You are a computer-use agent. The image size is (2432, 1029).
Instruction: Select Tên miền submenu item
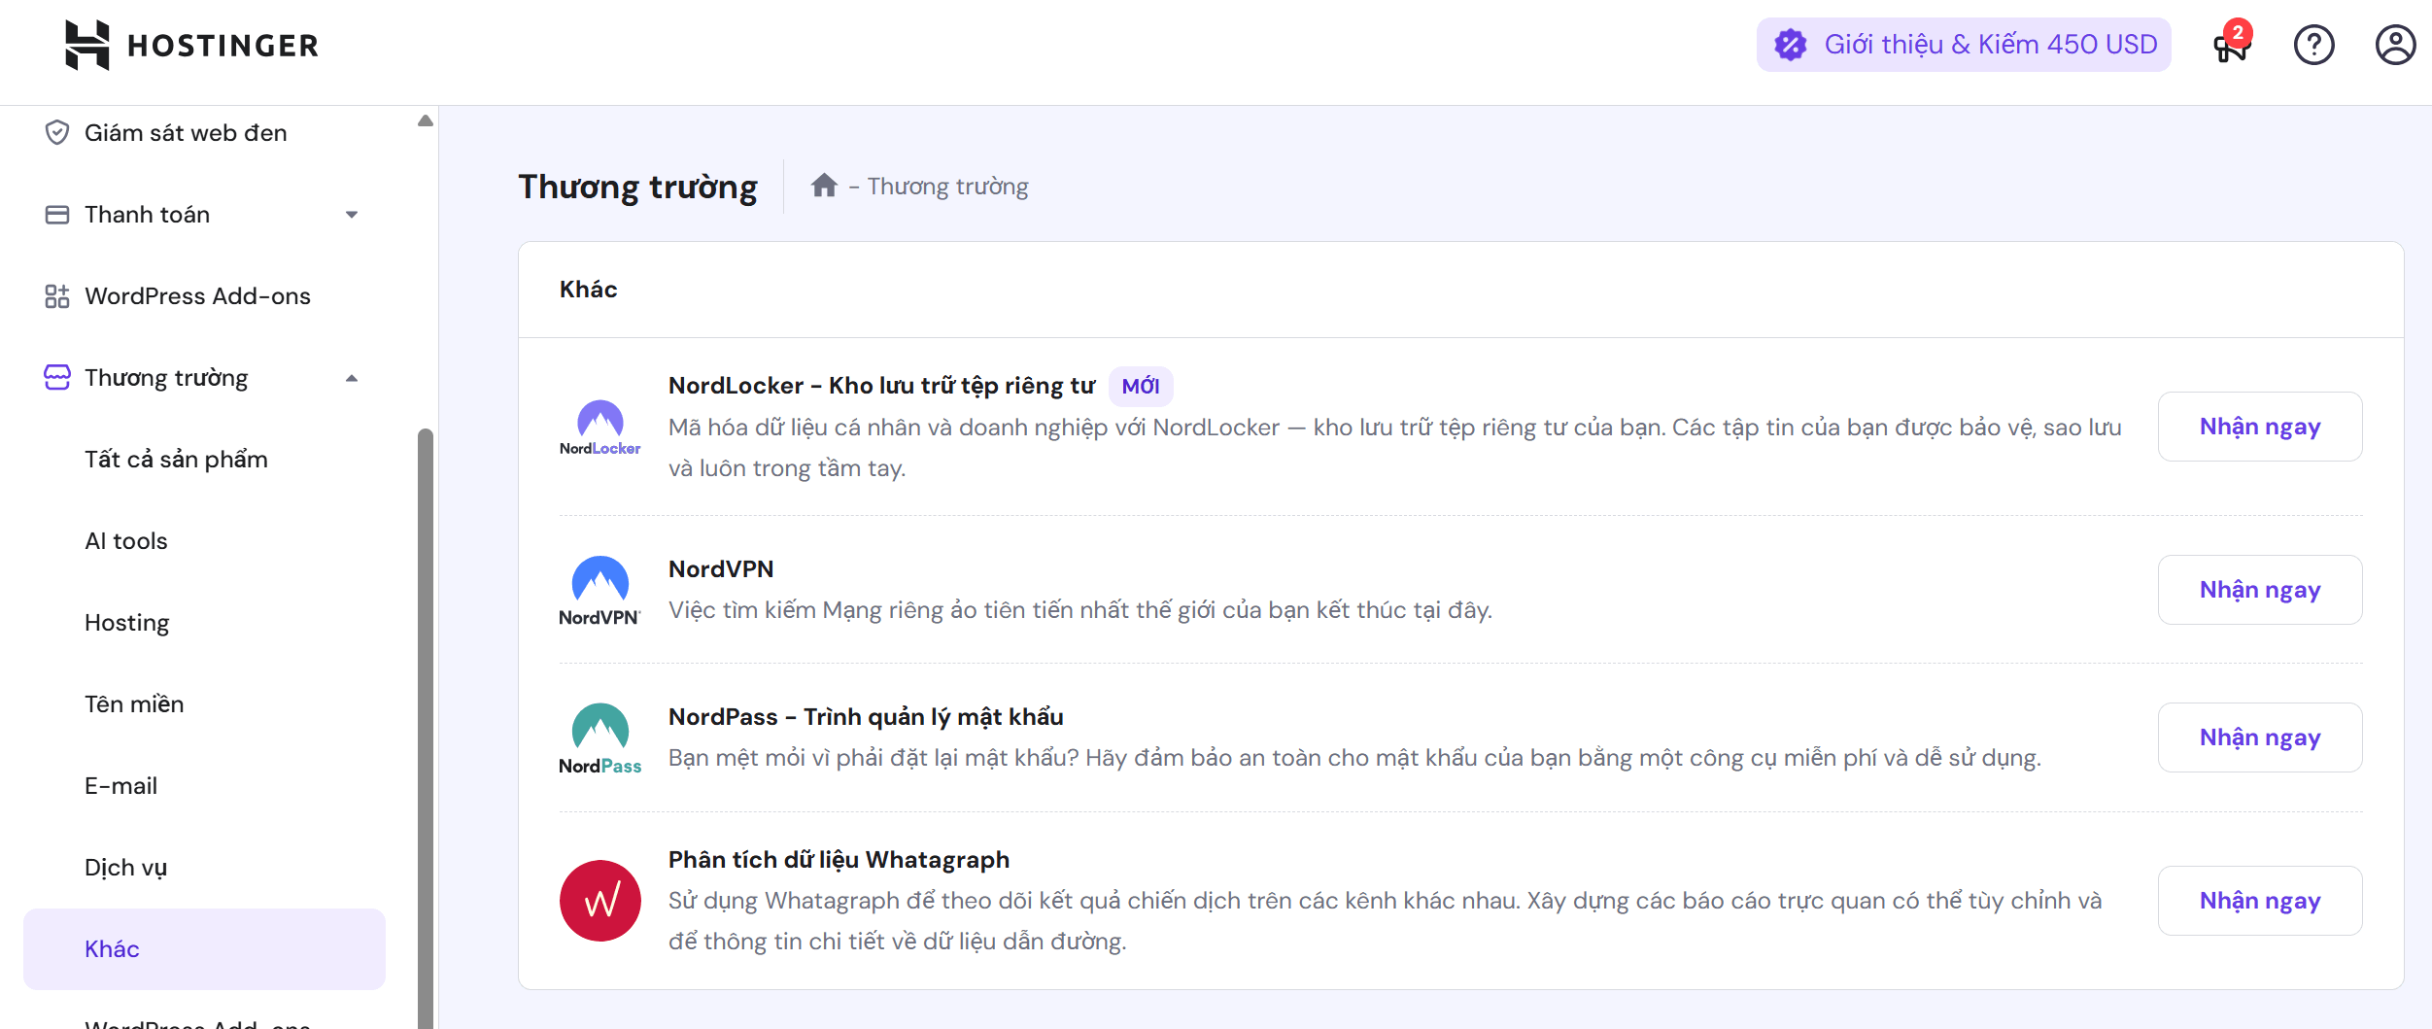(134, 703)
